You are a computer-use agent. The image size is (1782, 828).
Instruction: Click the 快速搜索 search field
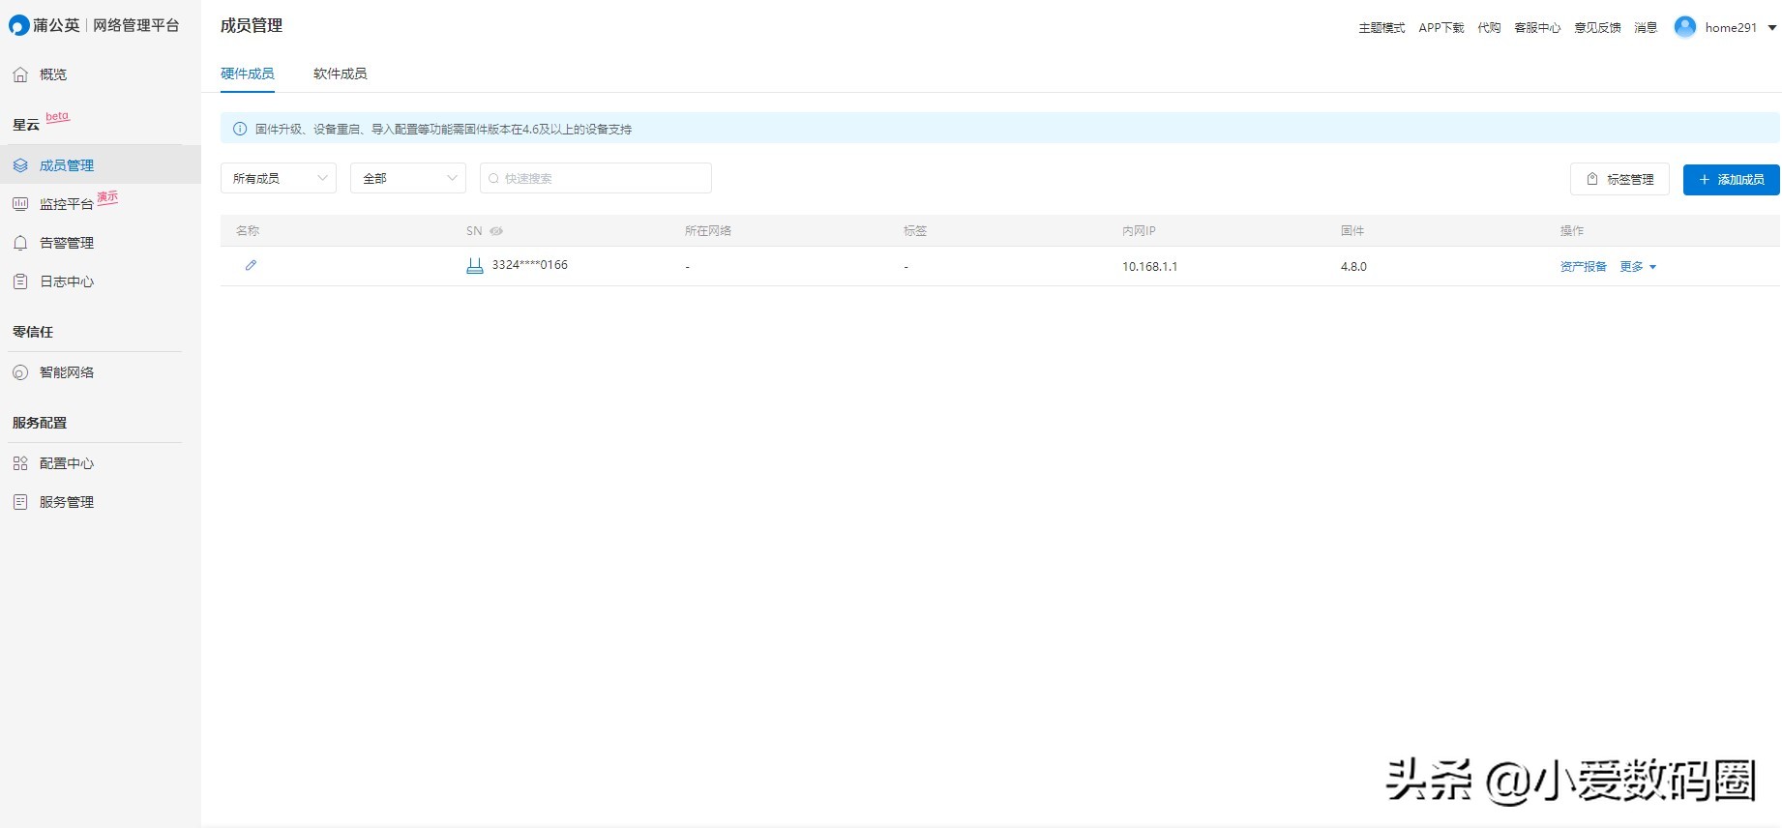pyautogui.click(x=596, y=178)
